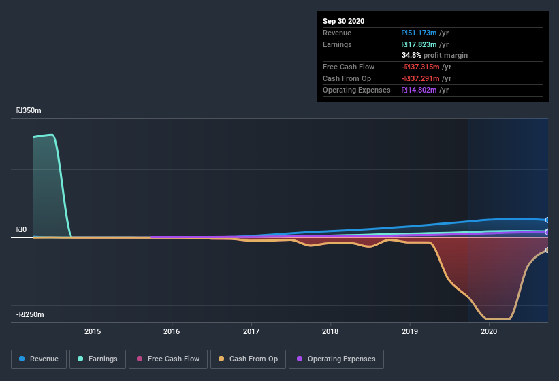Image resolution: width=559 pixels, height=381 pixels.
Task: Toggle the Revenue series in legend
Action: click(x=39, y=359)
